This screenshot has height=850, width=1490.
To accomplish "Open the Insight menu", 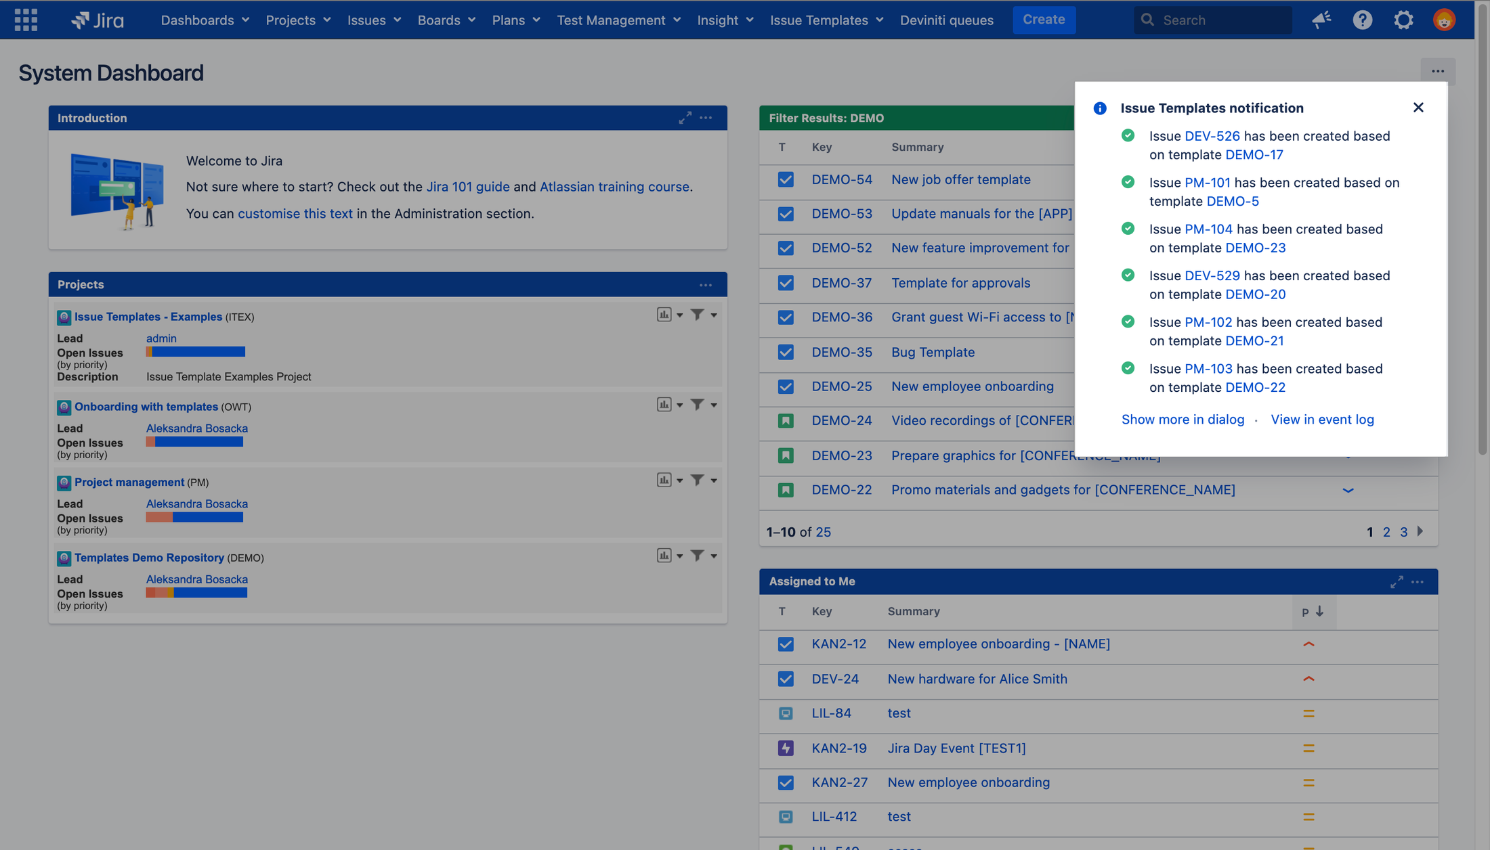I will 725,20.
